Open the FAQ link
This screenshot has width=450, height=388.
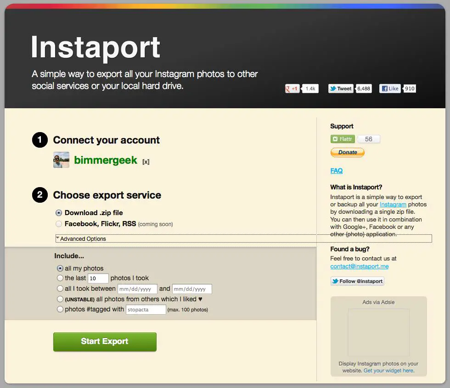coord(336,171)
